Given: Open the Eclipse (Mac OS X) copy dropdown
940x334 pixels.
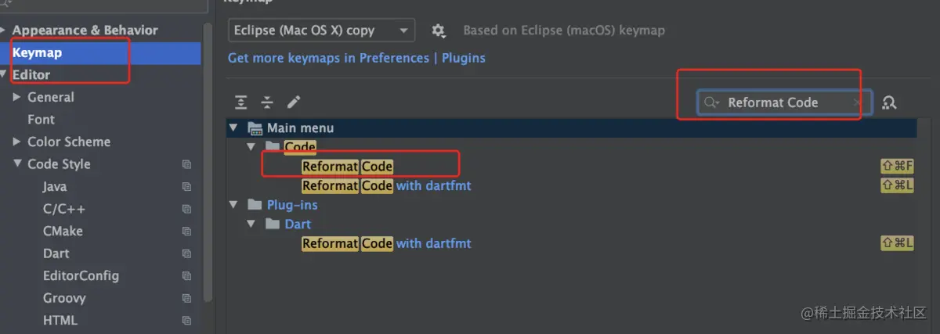Looking at the screenshot, I should point(321,31).
